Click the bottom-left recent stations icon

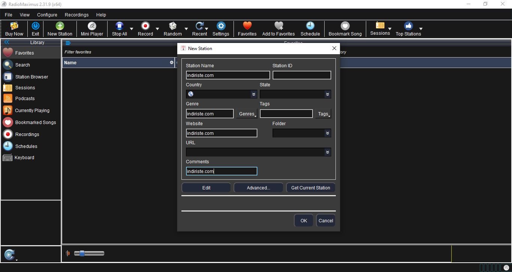point(9,254)
